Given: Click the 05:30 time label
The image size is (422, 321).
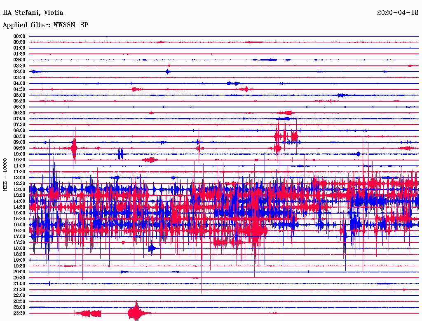Looking at the screenshot, I should (x=19, y=101).
